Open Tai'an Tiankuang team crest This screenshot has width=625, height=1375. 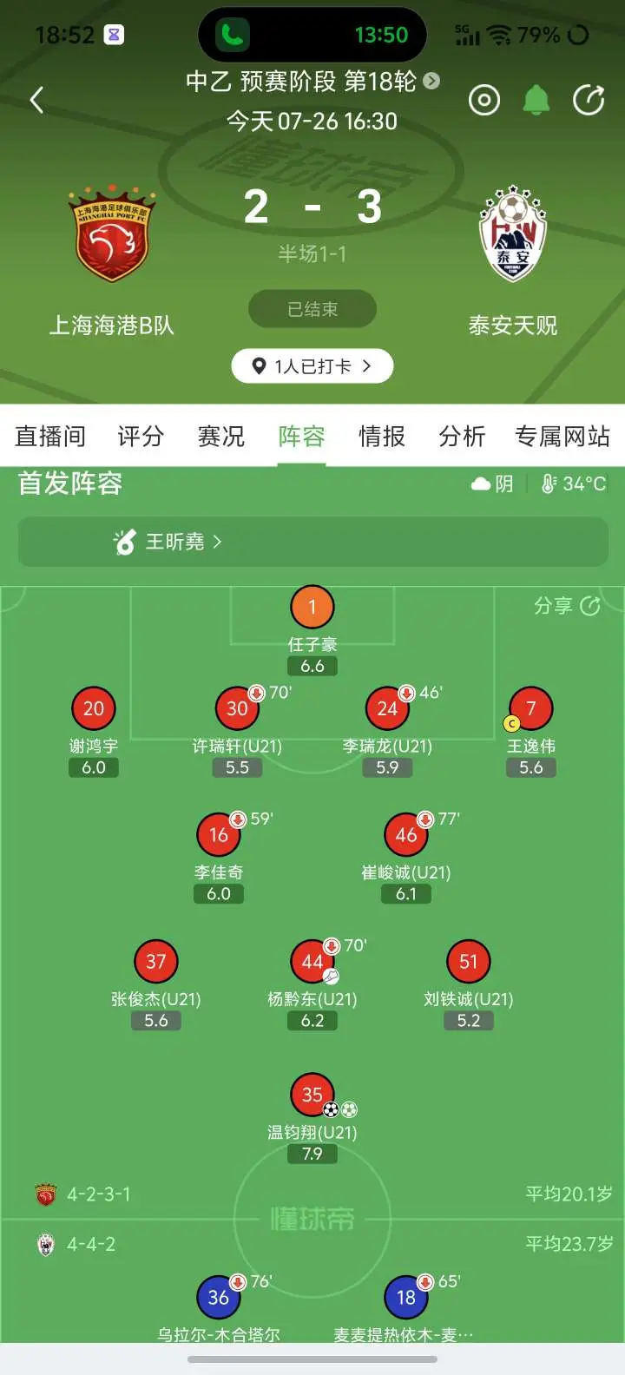512,234
